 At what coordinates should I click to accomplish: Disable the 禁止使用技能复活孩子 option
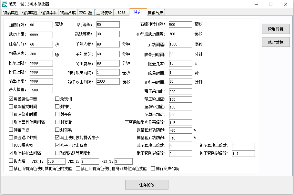click(x=57, y=138)
